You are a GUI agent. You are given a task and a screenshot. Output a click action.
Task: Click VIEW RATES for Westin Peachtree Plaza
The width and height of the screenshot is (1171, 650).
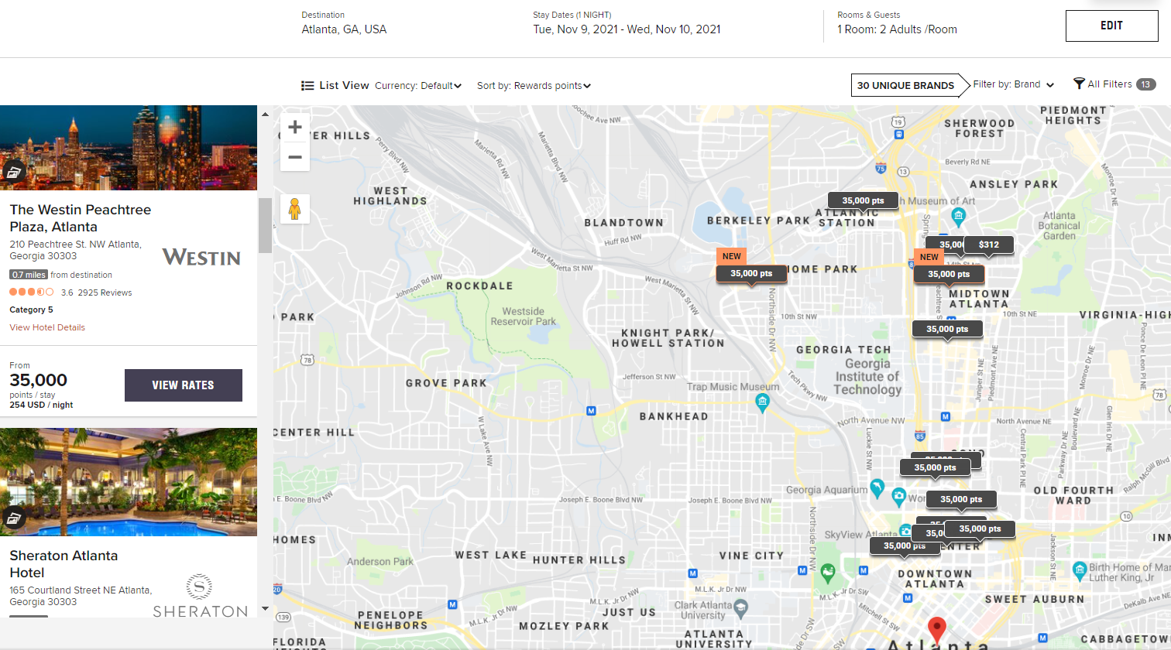[x=183, y=385]
